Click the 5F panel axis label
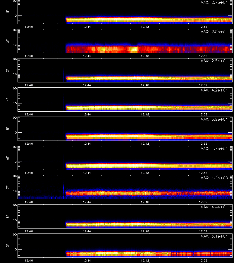234x263 pixels. [x=8, y=129]
